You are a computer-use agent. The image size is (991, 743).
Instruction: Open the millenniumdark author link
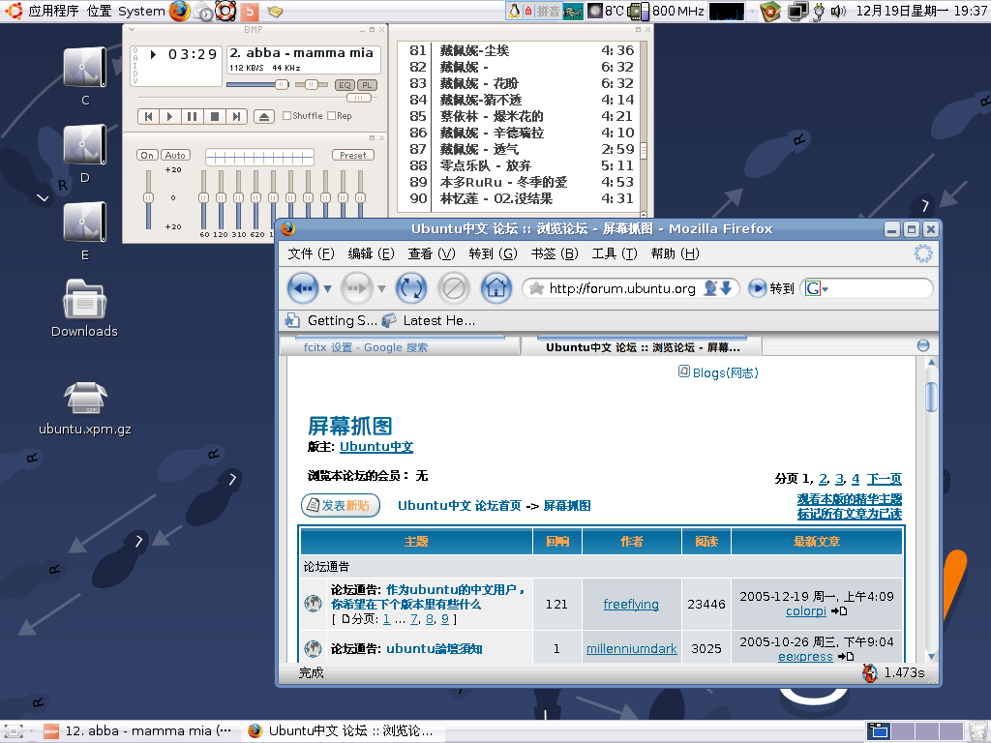[x=631, y=649]
